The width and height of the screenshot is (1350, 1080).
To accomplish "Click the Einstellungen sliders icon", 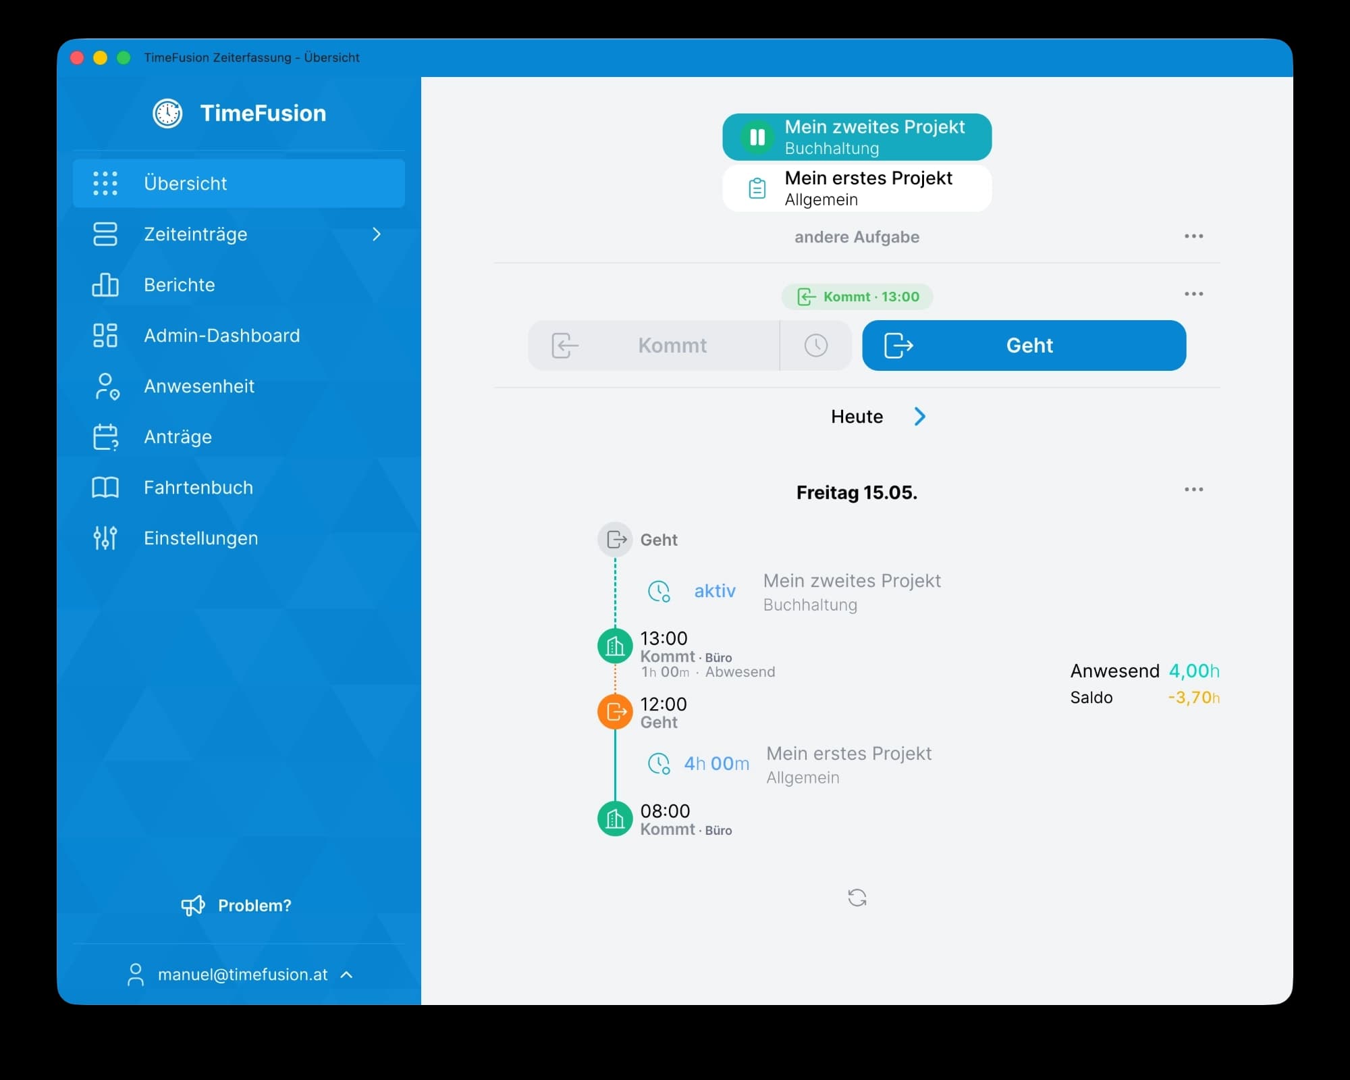I will click(x=105, y=538).
